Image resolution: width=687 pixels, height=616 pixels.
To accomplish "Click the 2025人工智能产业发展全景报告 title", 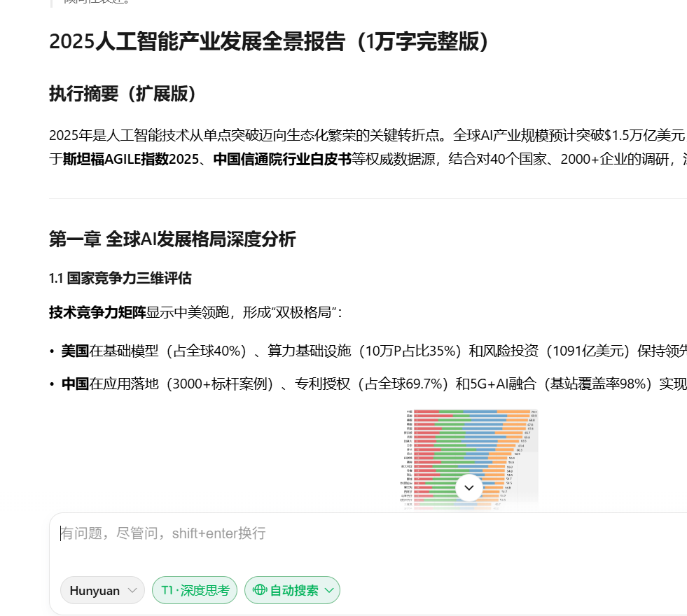I will point(268,41).
